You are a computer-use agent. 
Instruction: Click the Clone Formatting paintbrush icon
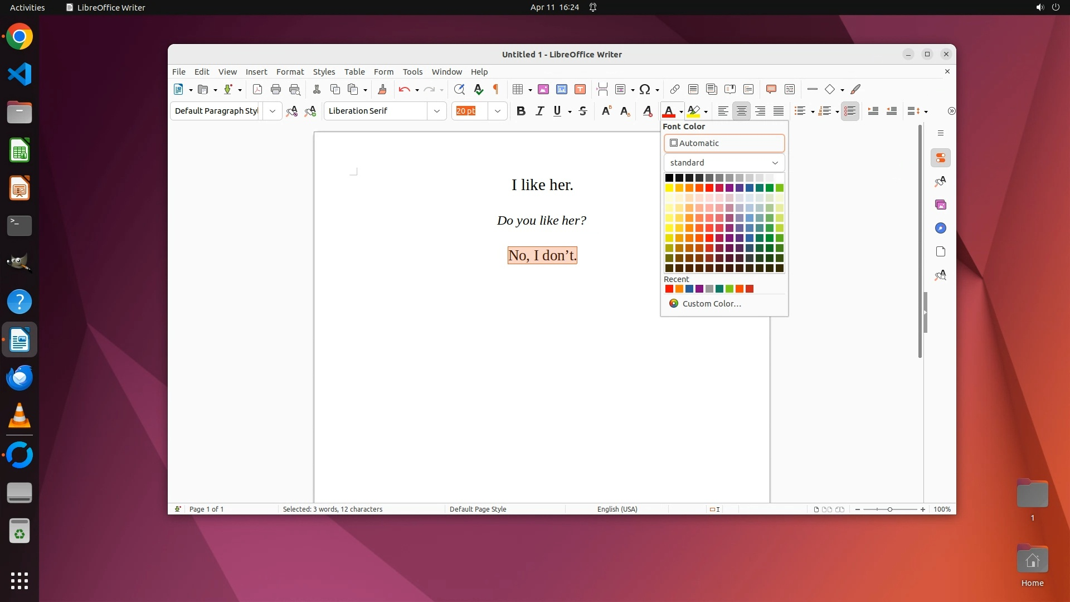pyautogui.click(x=382, y=89)
